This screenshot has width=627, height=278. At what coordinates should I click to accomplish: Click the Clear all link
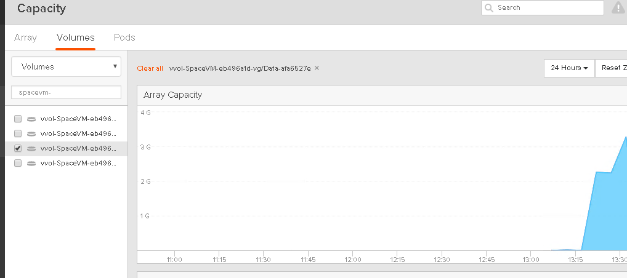(150, 68)
